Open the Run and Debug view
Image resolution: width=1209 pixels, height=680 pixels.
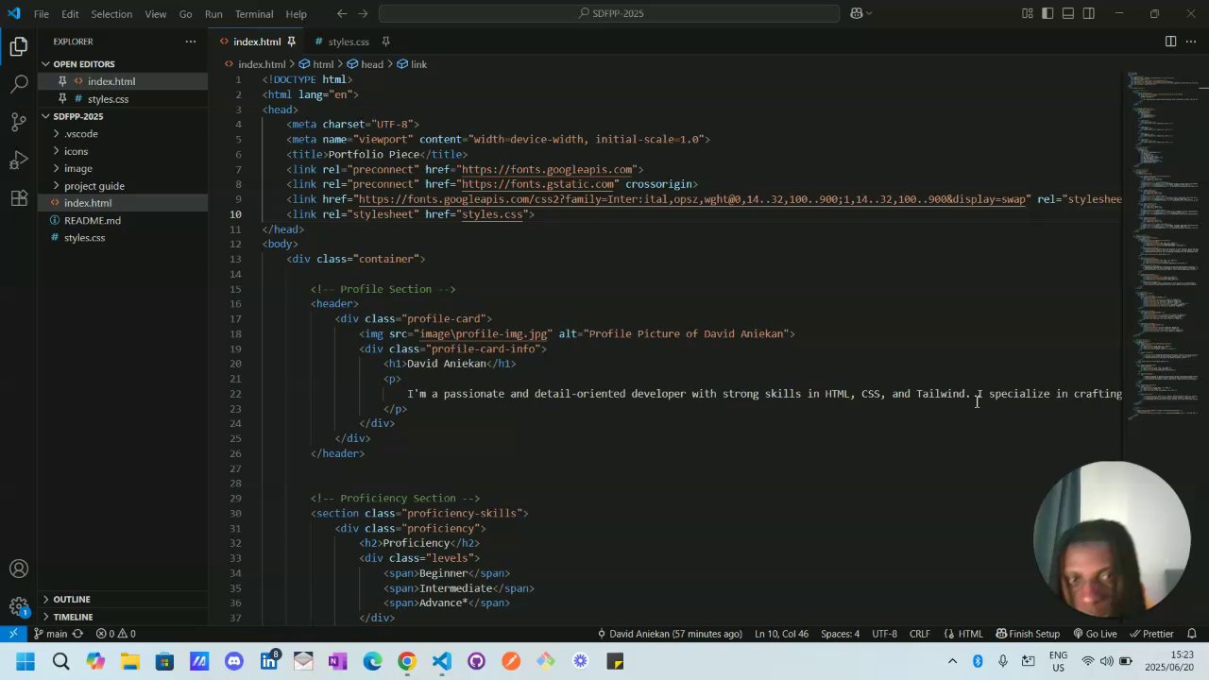coord(19,160)
